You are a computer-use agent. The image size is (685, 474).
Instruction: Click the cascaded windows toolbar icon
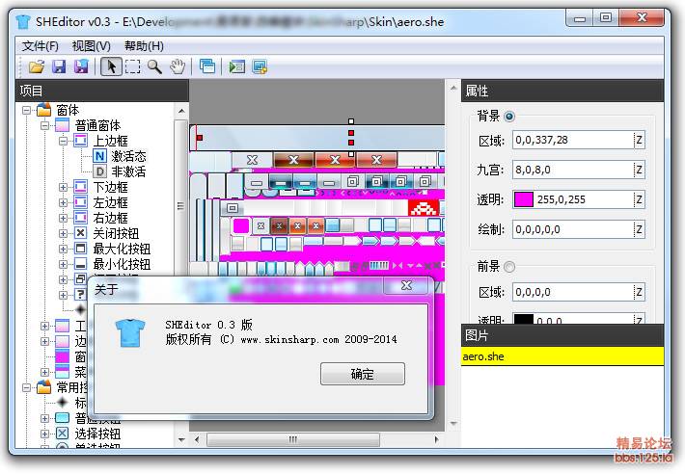(x=206, y=66)
